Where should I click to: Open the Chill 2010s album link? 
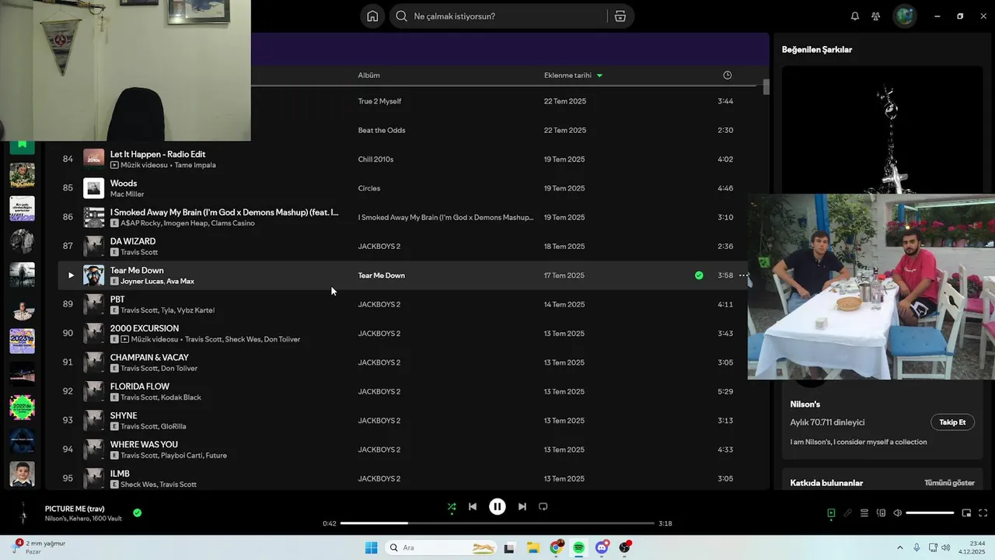coord(375,159)
